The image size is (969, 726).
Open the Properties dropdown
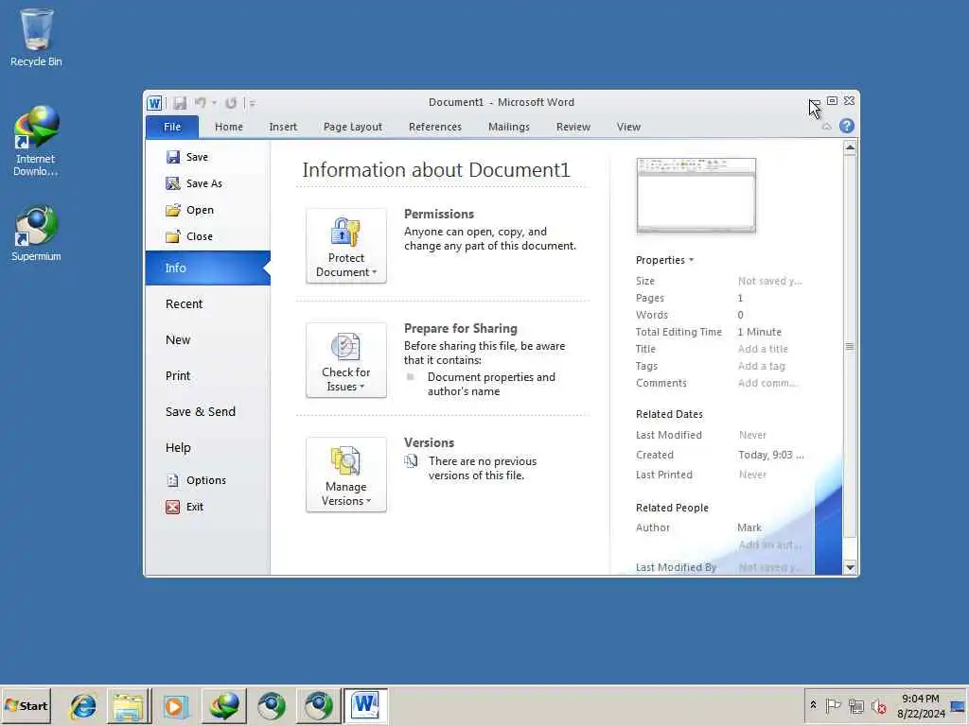coord(665,260)
